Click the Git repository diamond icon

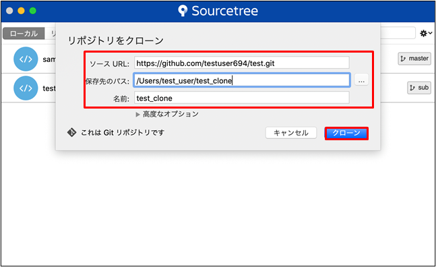point(71,132)
